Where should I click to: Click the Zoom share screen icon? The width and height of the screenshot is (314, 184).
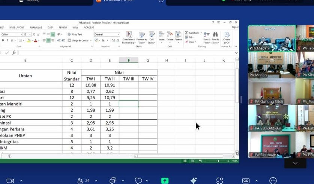165,181
